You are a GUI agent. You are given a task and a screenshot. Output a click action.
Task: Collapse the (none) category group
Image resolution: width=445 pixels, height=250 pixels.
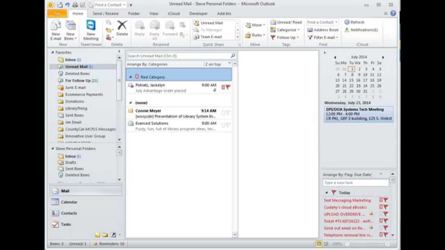click(x=131, y=103)
